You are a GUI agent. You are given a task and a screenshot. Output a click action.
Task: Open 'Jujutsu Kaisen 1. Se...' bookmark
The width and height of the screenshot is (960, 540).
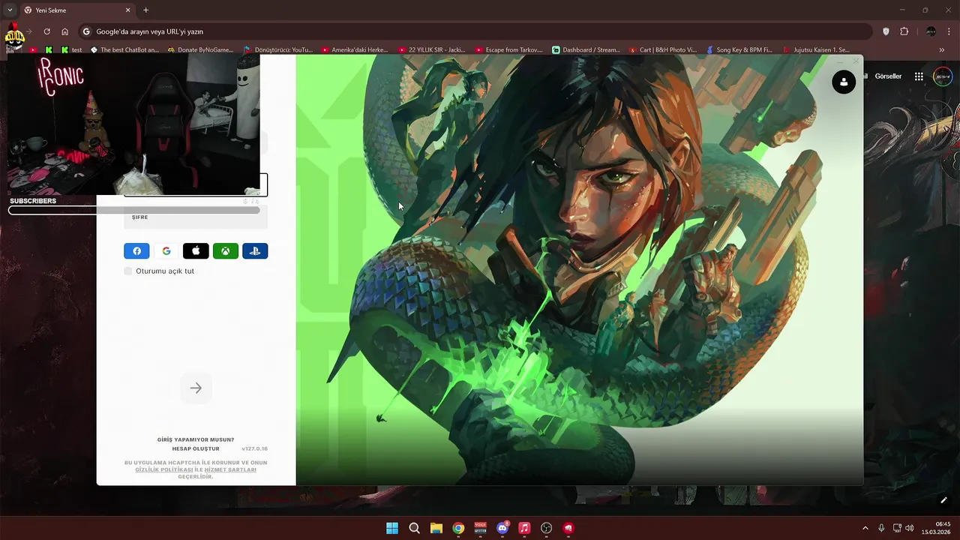[816, 50]
